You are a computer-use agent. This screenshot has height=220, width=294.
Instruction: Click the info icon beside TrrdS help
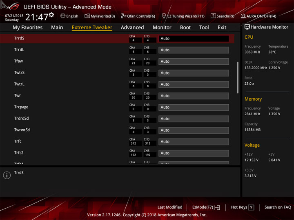tap(7, 175)
